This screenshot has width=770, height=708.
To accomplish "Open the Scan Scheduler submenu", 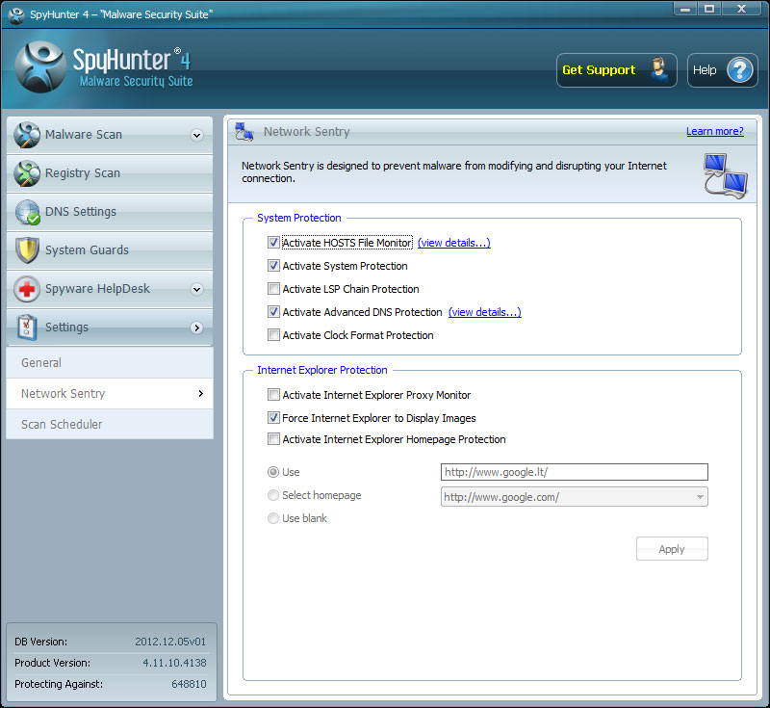I will coord(110,424).
